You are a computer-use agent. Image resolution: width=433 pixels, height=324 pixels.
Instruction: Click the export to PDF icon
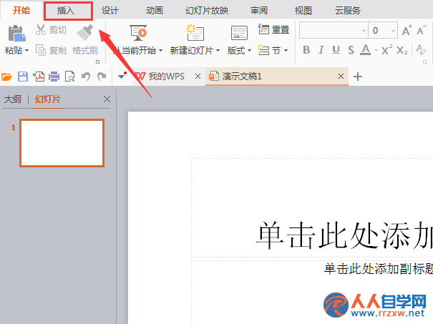[39, 77]
